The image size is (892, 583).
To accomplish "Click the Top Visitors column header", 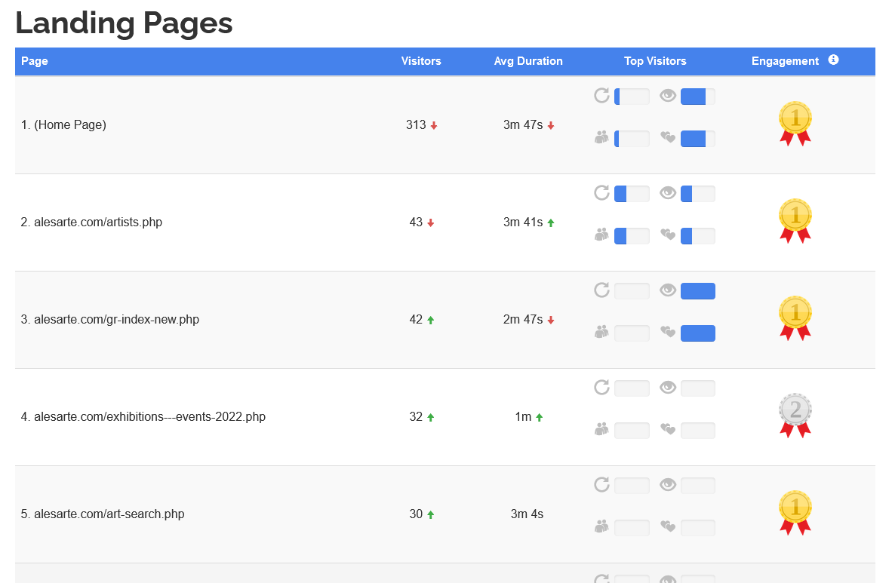I will pos(655,61).
